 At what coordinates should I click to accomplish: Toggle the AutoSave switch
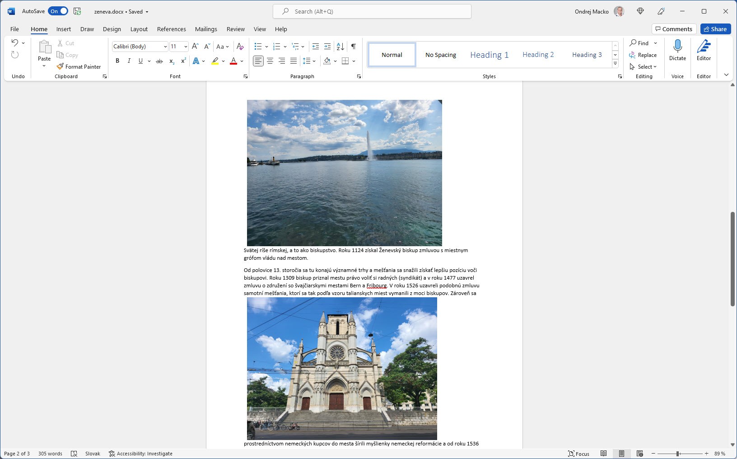pyautogui.click(x=58, y=11)
